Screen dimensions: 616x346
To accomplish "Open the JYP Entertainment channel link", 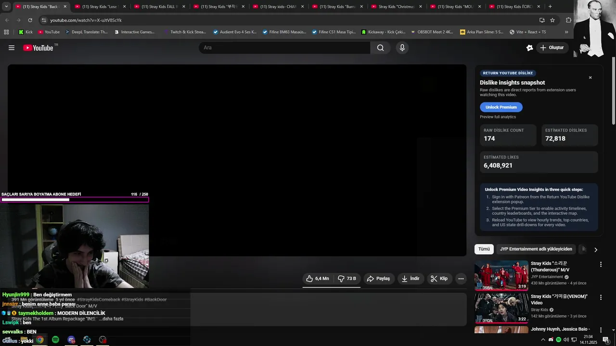I will pyautogui.click(x=547, y=277).
